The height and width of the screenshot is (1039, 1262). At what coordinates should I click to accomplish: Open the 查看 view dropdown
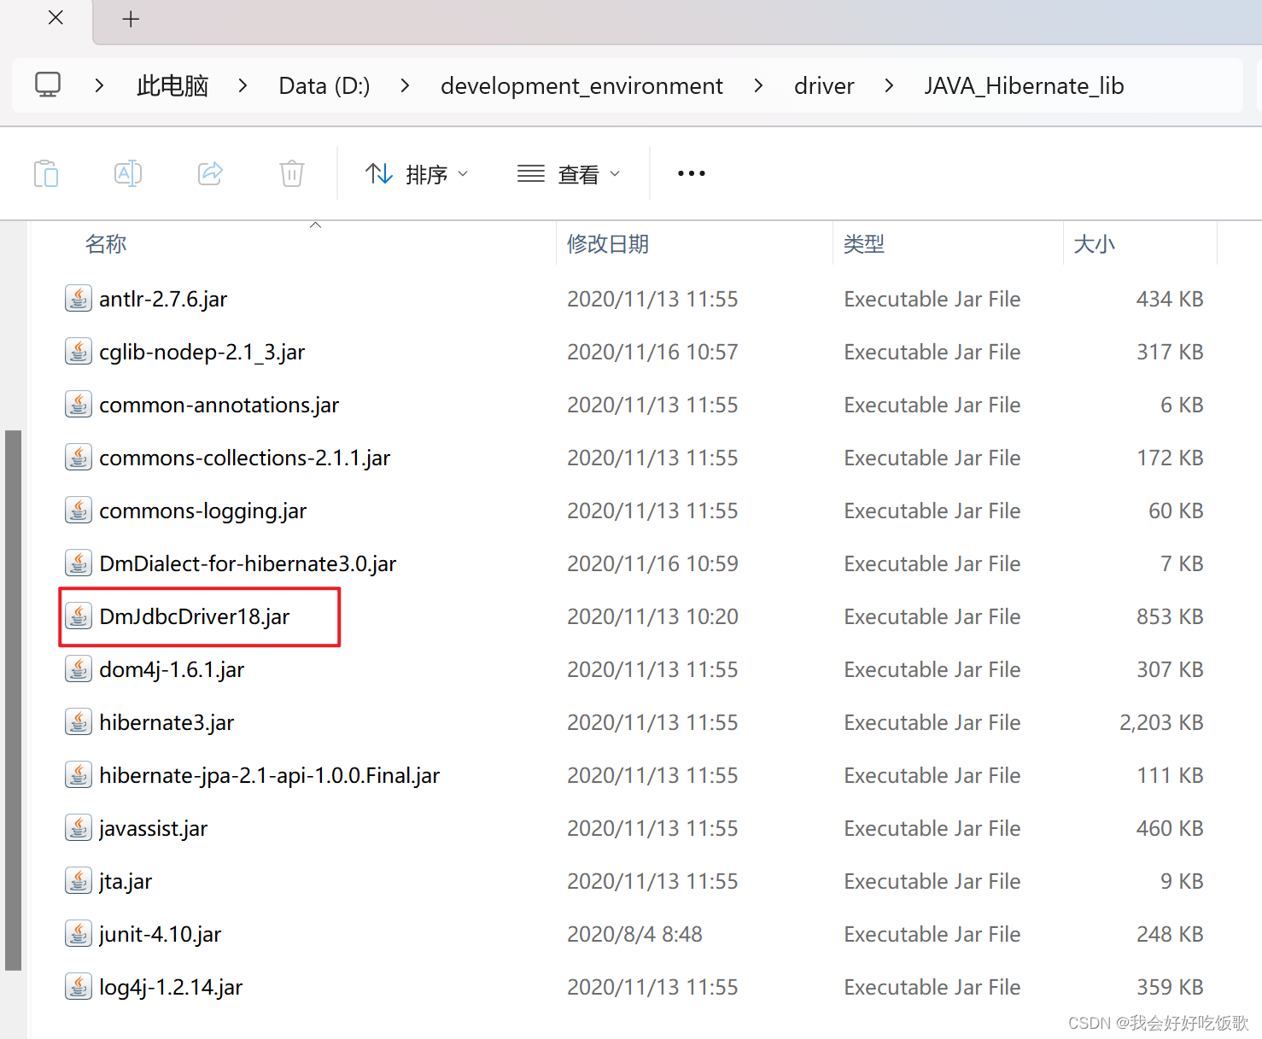coord(569,174)
